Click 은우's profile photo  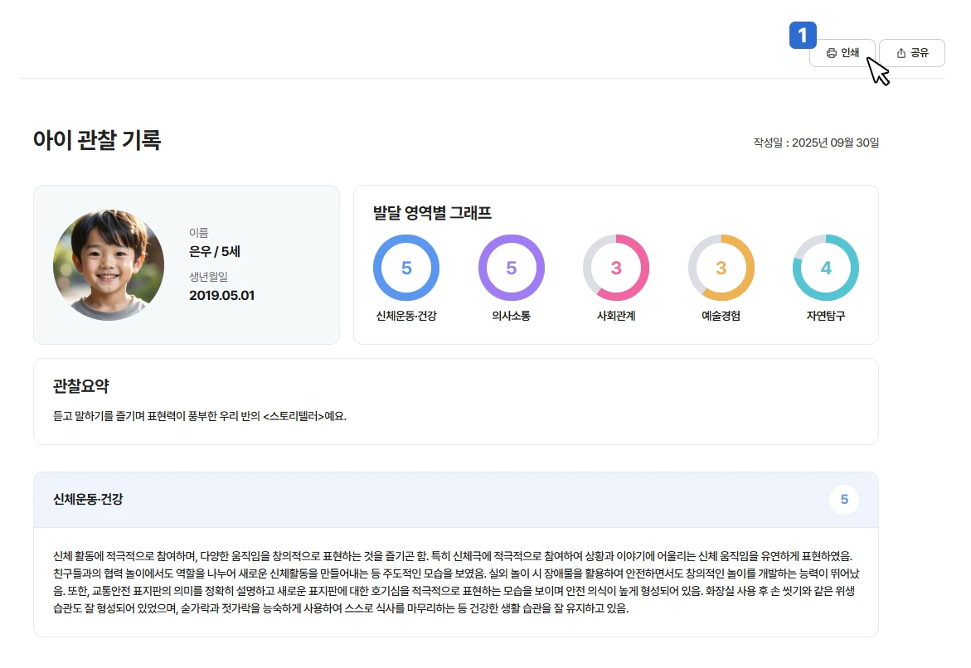[x=108, y=264]
